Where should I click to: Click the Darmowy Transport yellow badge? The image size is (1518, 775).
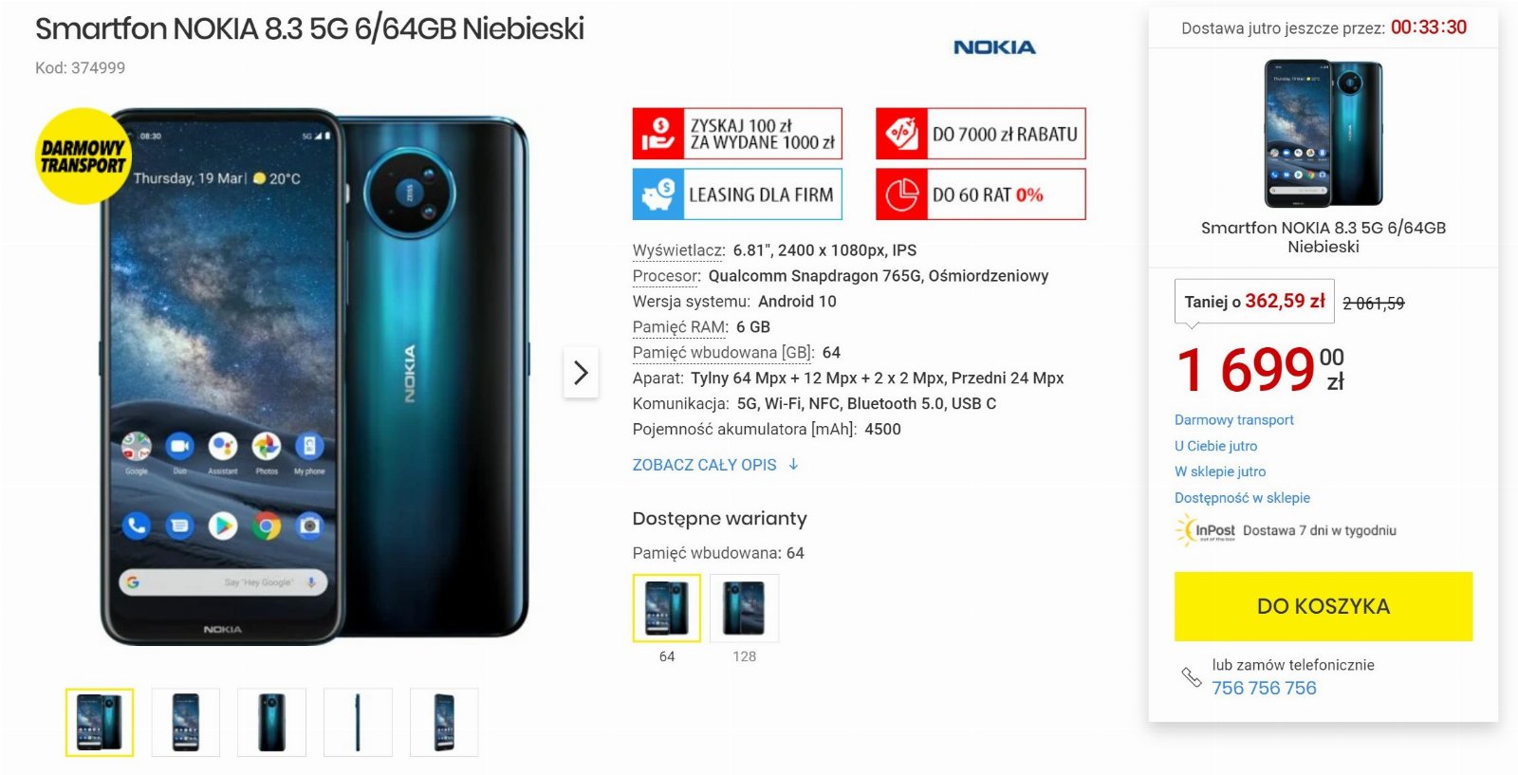click(x=83, y=157)
